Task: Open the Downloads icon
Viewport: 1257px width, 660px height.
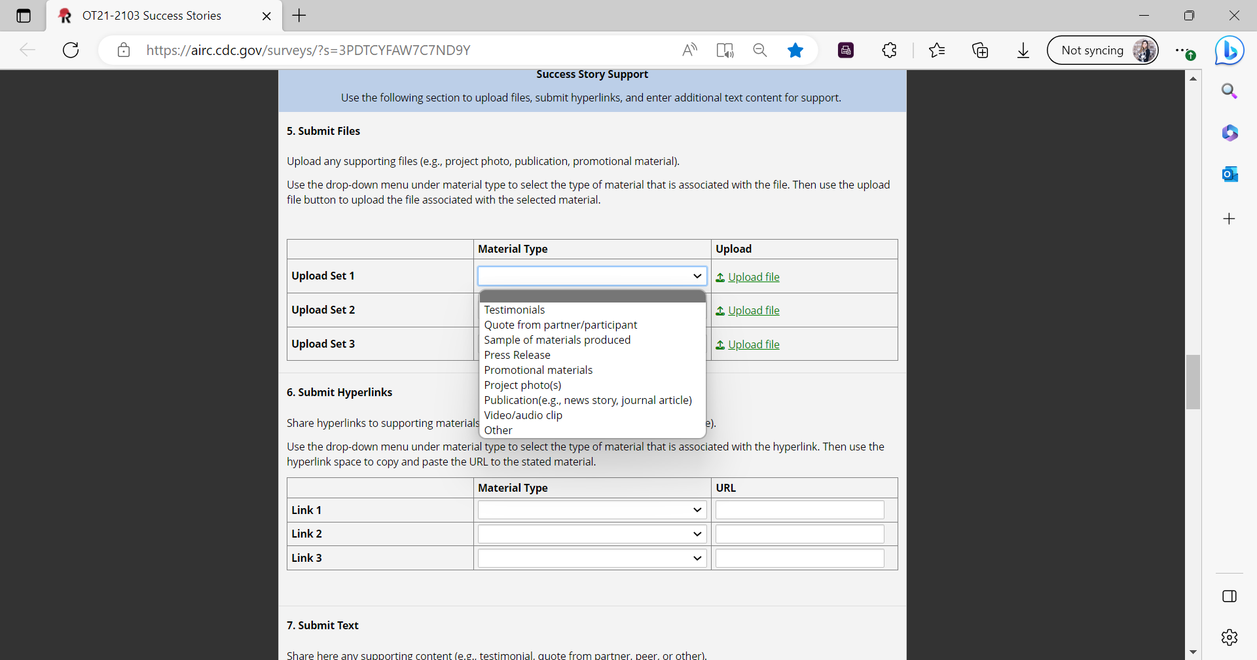Action: 1023,50
